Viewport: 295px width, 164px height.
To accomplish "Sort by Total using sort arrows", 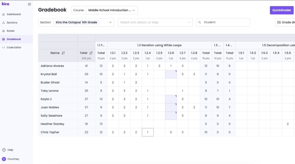I will point(91,53).
